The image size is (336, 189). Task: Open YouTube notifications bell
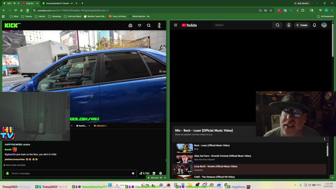(x=314, y=25)
